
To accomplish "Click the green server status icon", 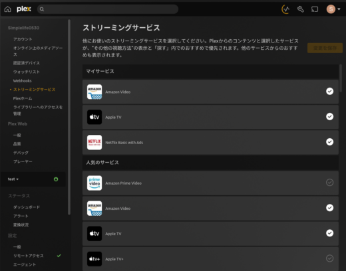I will click(56, 179).
